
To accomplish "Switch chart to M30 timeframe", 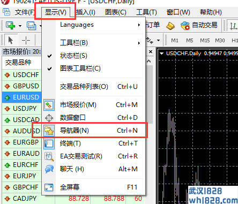I will (220, 41).
